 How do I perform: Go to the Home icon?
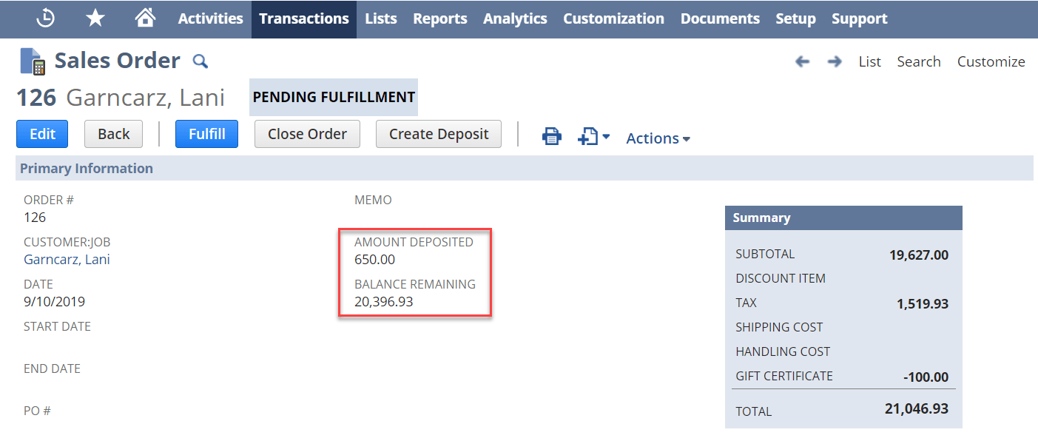point(145,18)
